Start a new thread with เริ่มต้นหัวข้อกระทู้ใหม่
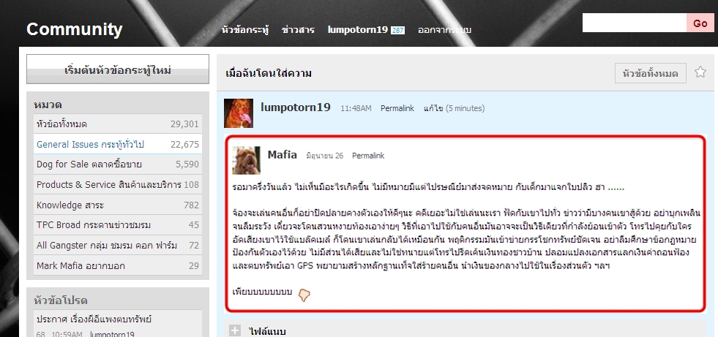This screenshot has width=718, height=337. (x=118, y=69)
